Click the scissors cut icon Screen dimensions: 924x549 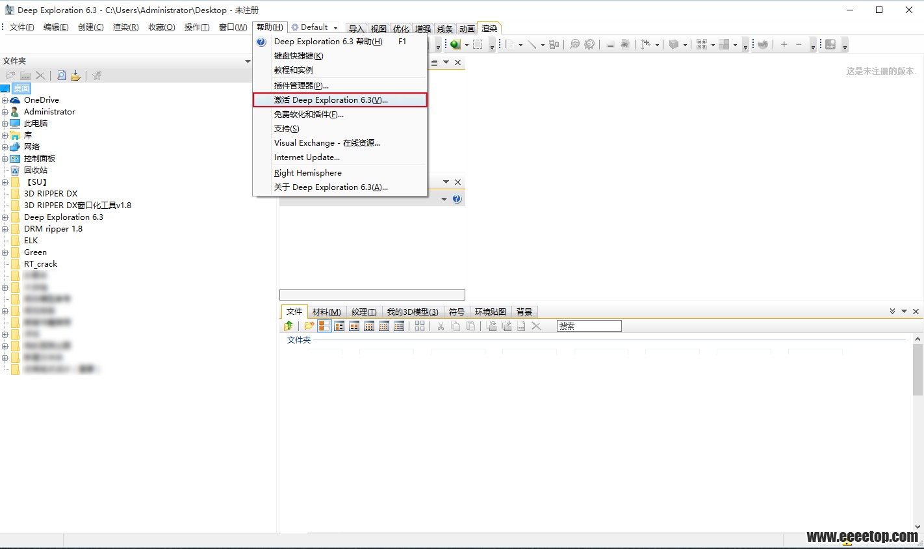tap(441, 326)
